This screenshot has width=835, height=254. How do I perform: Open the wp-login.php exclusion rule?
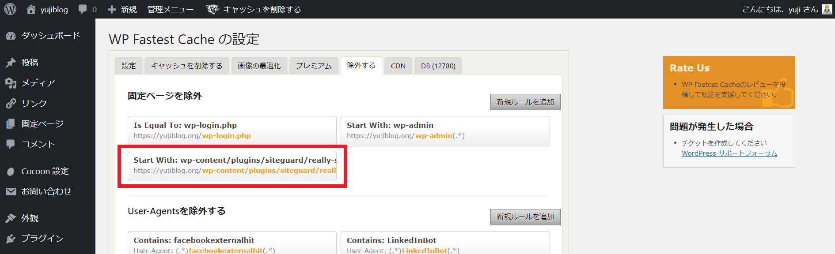pyautogui.click(x=232, y=131)
